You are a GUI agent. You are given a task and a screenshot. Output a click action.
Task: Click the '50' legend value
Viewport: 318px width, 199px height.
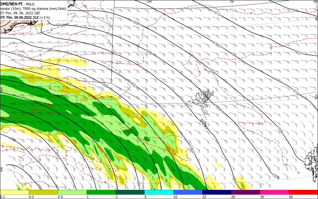[x=291, y=197]
